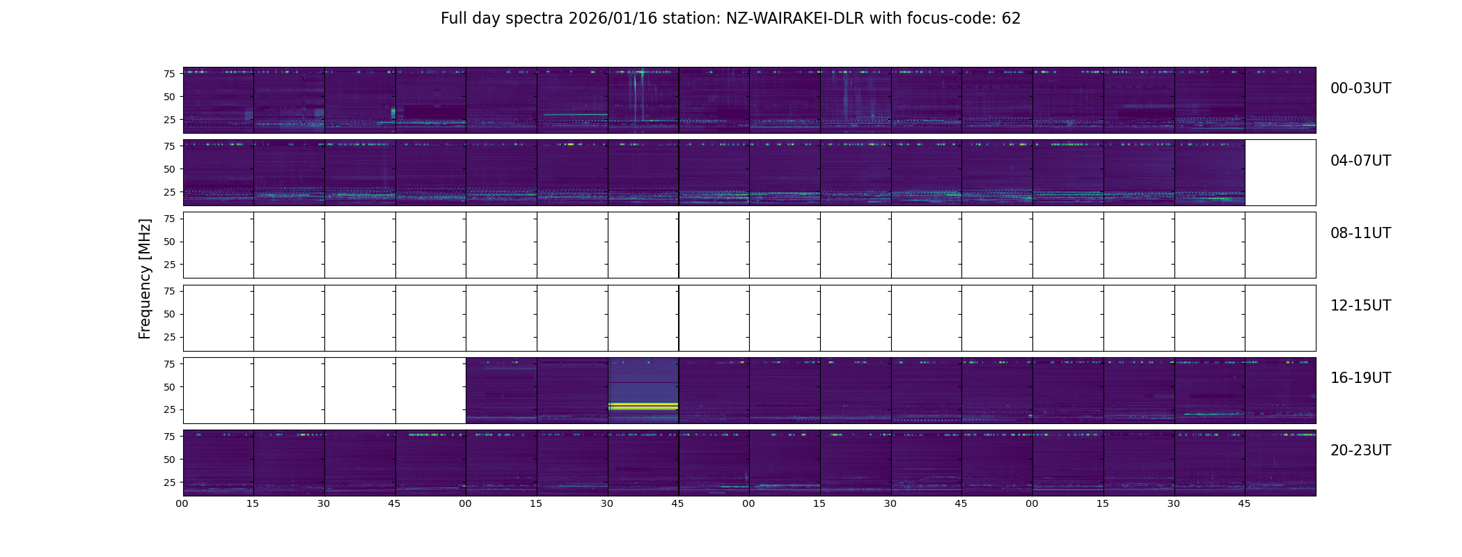
Task: Click the first blank panel in 16-19UT row
Action: [219, 391]
